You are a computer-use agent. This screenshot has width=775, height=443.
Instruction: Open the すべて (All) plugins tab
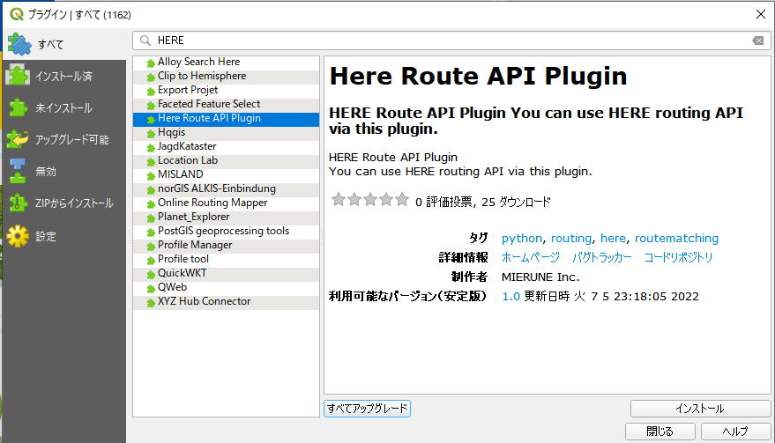pyautogui.click(x=64, y=44)
